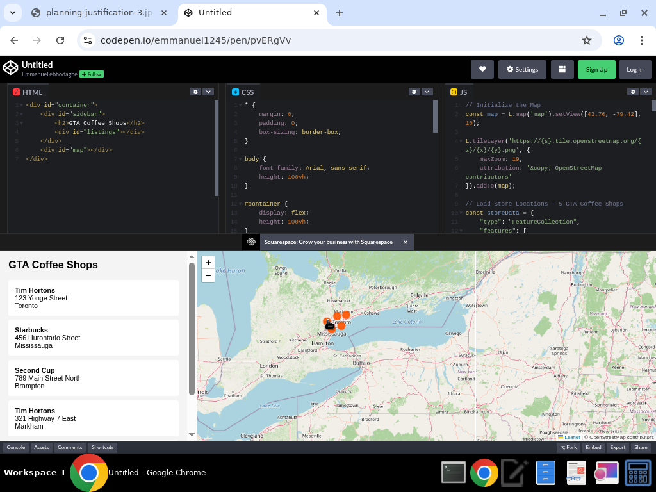This screenshot has width=656, height=492.
Task: Open HTML editor settings gear
Action: click(x=195, y=92)
